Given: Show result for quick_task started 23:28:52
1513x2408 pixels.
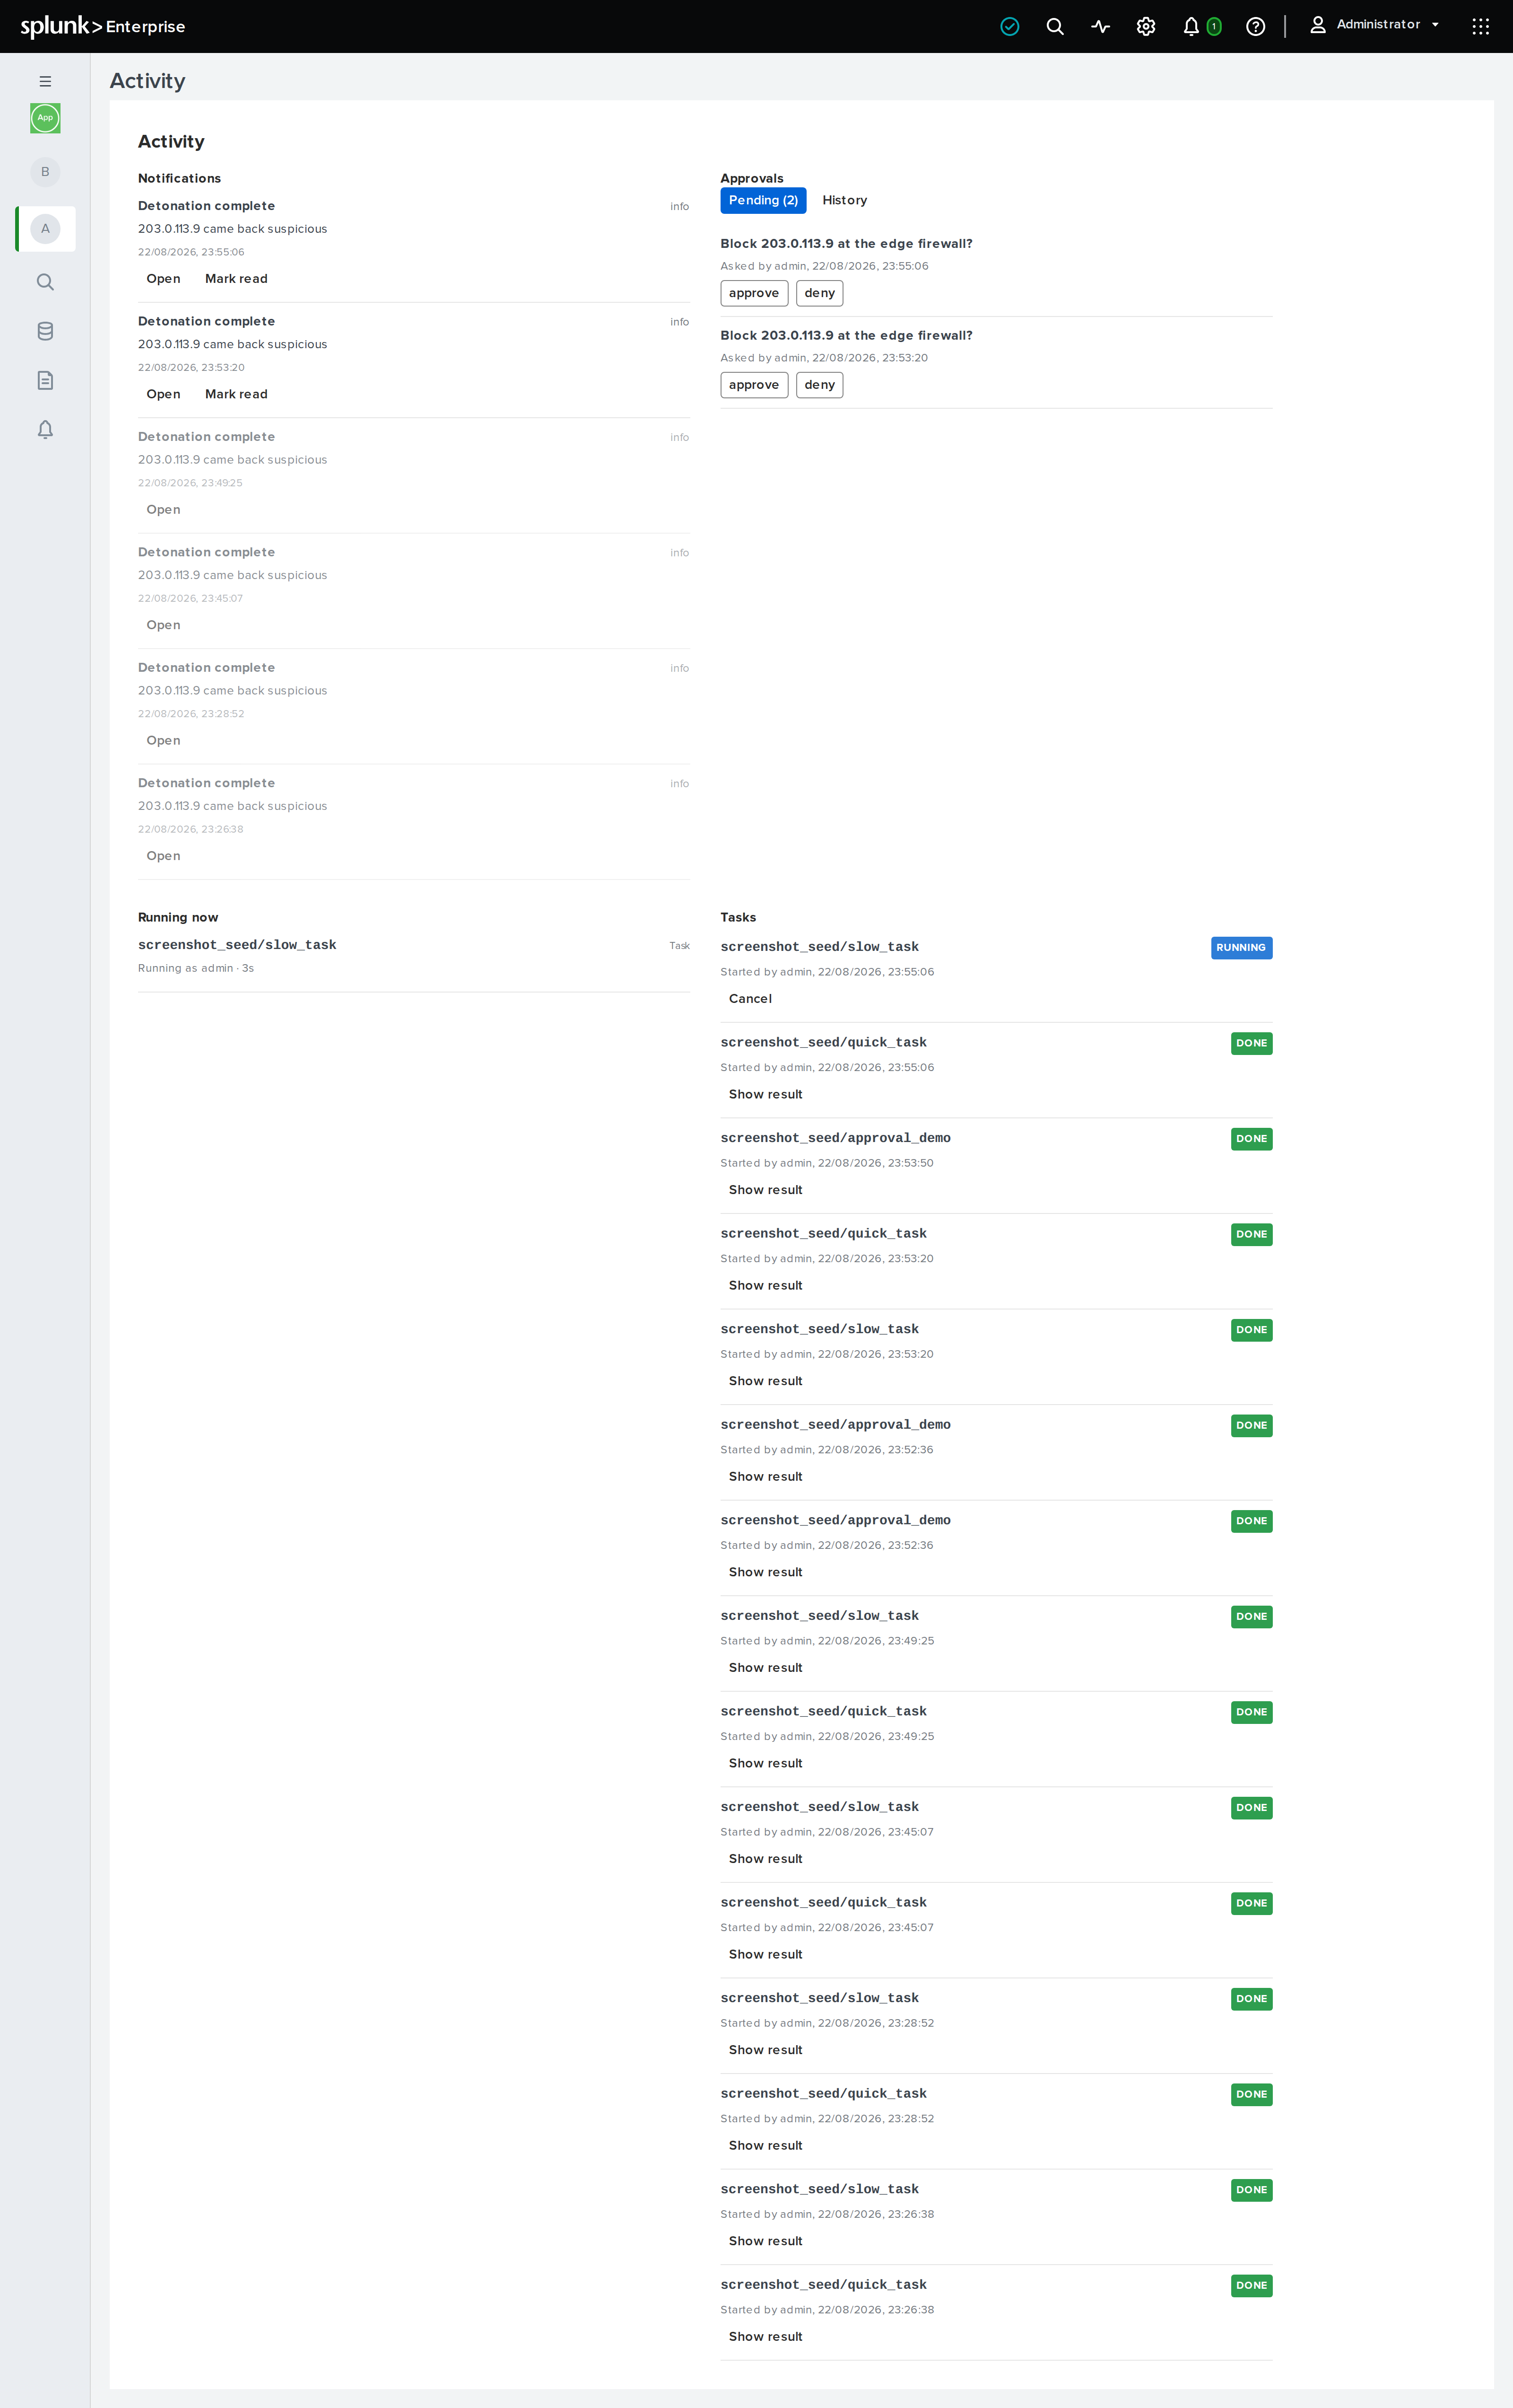Looking at the screenshot, I should [765, 2145].
